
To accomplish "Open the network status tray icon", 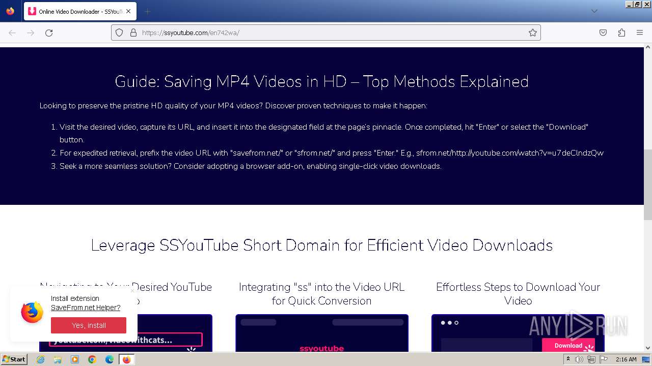I will pos(591,359).
